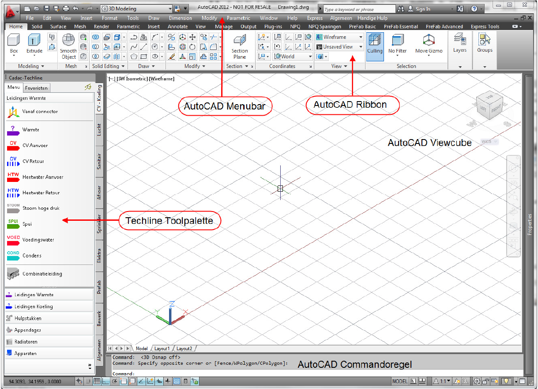
Task: Switch to the Layout1 tab
Action: tap(162, 348)
